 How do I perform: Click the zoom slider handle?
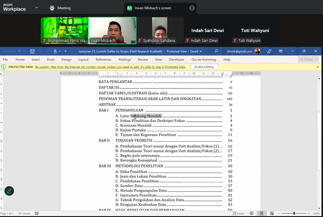[x=294, y=213]
